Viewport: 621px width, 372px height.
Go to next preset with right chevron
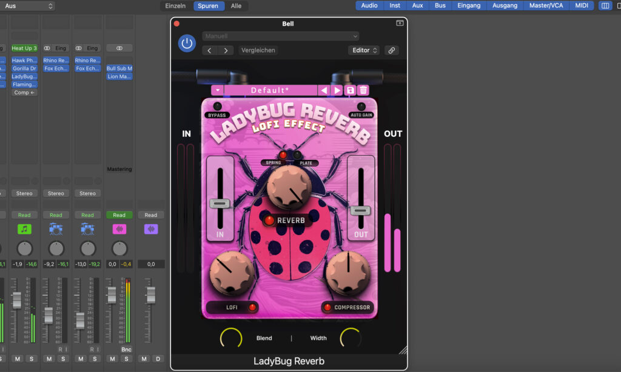(226, 50)
